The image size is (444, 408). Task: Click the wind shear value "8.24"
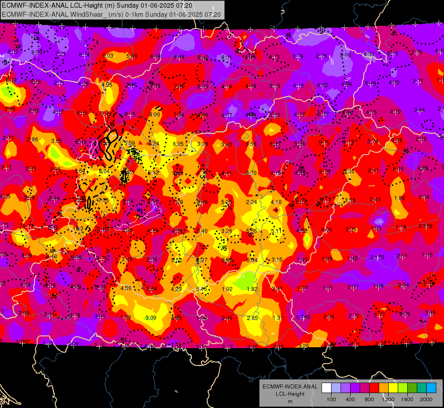coord(154,143)
